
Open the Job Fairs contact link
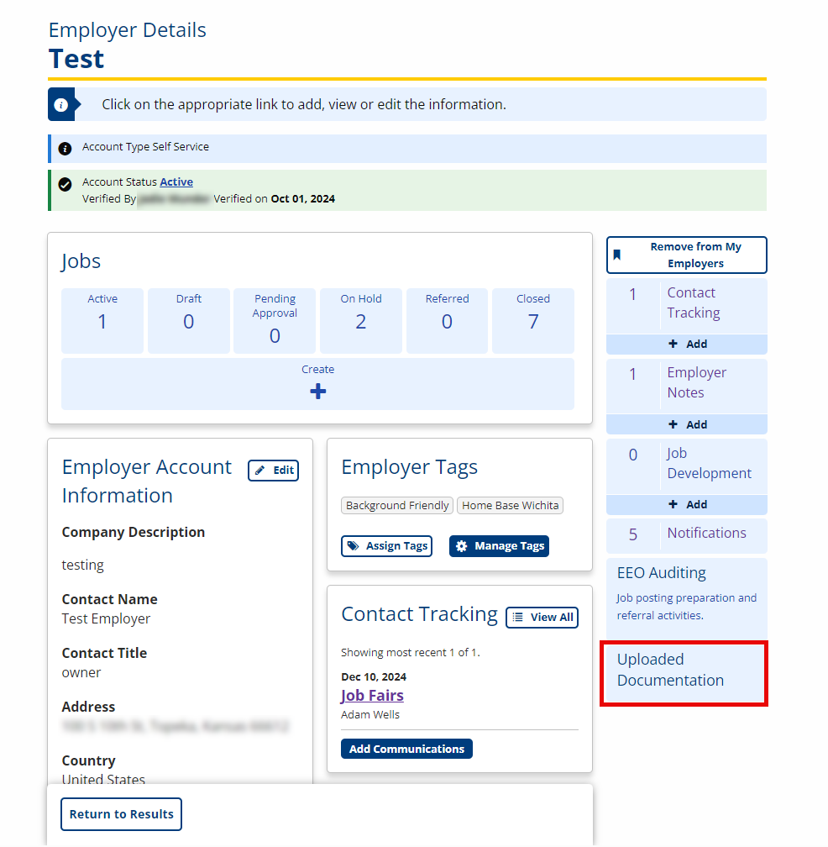[x=372, y=695]
